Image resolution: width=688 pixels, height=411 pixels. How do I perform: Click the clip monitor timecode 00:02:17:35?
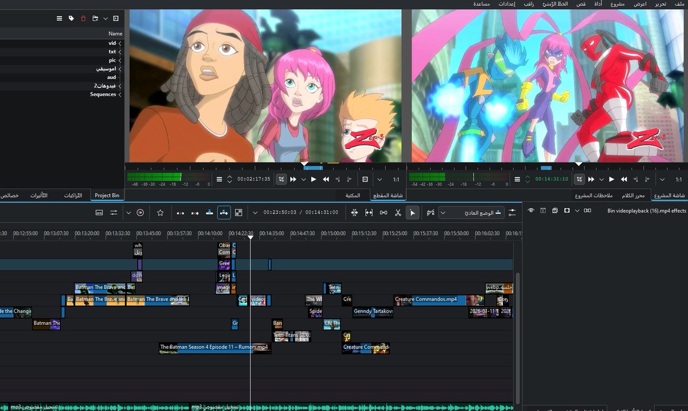click(253, 179)
